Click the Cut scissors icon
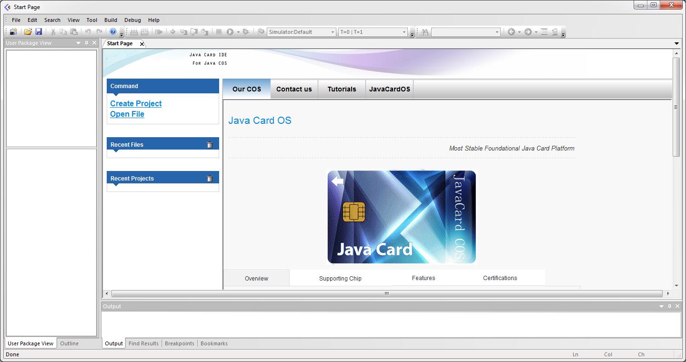Image resolution: width=686 pixels, height=362 pixels. pos(53,32)
